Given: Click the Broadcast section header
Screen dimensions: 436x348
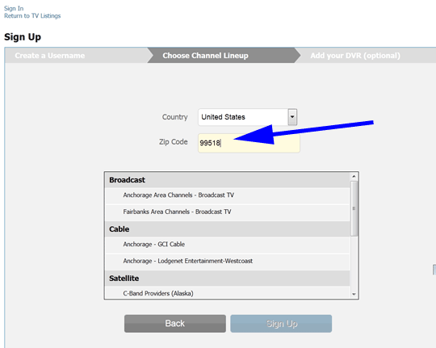Looking at the screenshot, I should [227, 180].
